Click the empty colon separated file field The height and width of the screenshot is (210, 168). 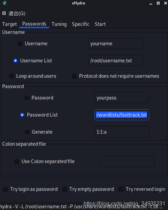[128, 161]
